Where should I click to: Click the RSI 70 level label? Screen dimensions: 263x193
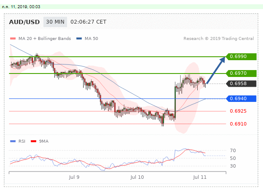(x=233, y=150)
